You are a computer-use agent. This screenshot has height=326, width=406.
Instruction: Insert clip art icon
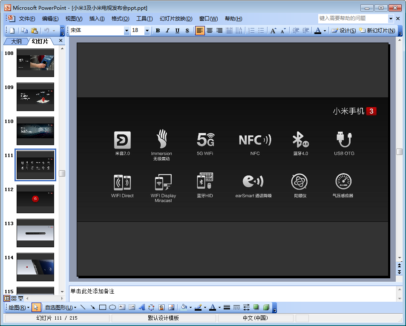[x=161, y=307]
